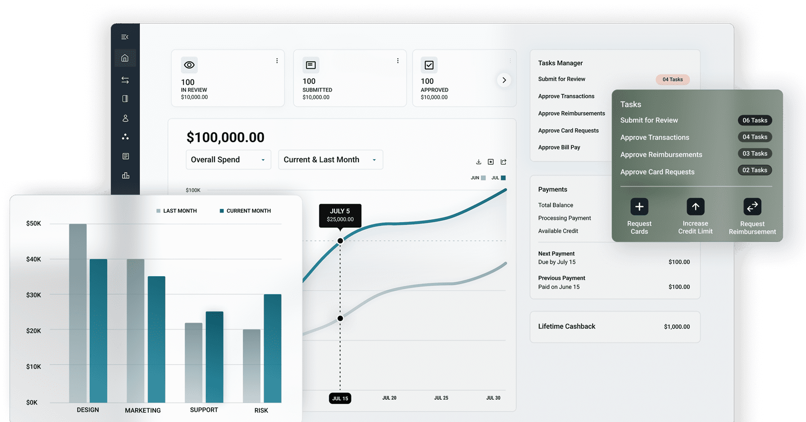The image size is (806, 422).
Task: Open Submit for Review in Tasks popup
Action: (x=649, y=120)
